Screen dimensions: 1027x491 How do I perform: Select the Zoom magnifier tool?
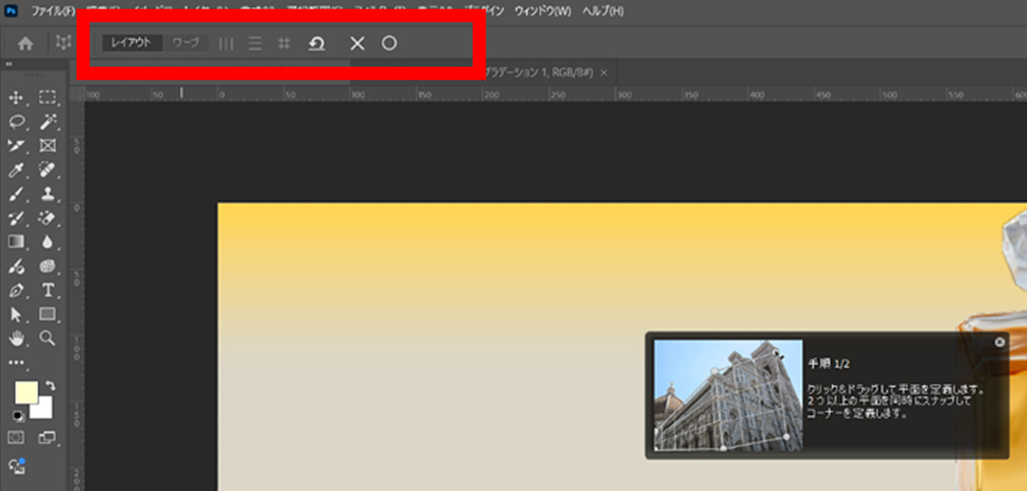tap(47, 338)
